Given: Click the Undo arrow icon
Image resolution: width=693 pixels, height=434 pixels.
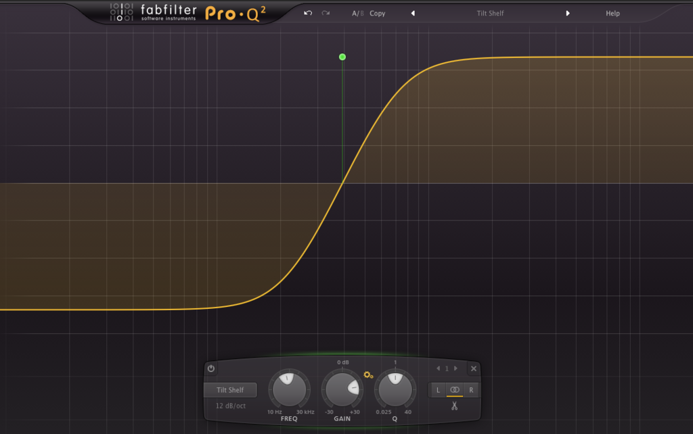Looking at the screenshot, I should [308, 14].
